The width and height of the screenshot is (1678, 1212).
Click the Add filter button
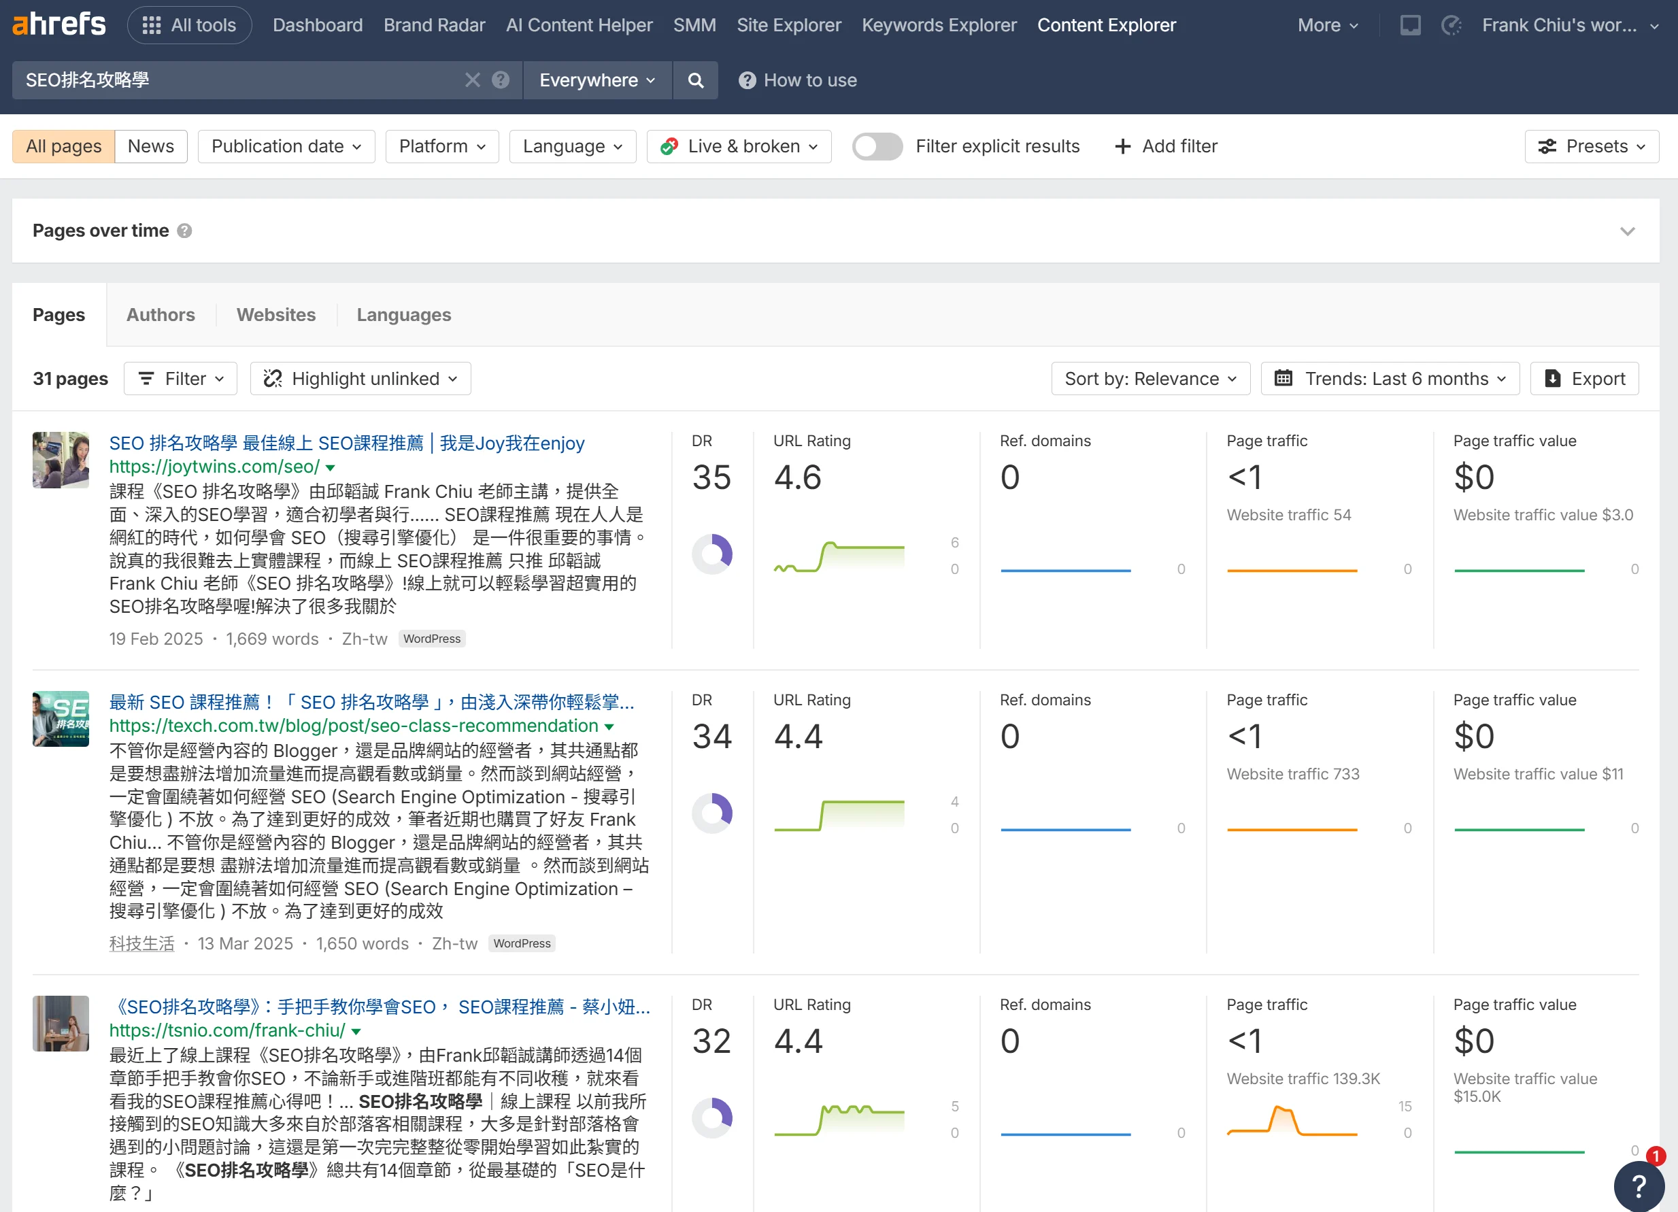tap(1166, 146)
